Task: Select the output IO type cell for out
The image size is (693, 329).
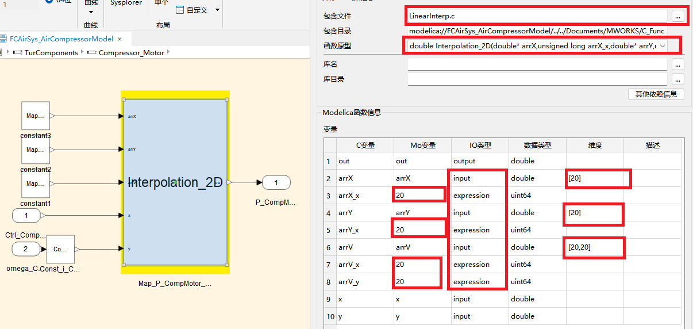Action: tap(480, 161)
